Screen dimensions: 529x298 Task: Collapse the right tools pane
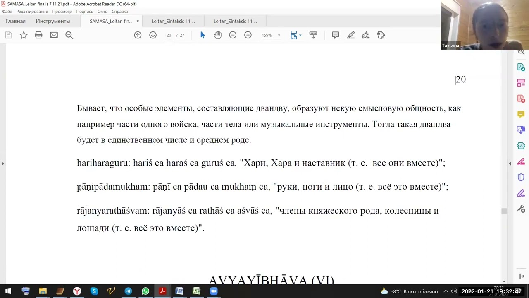point(522,276)
